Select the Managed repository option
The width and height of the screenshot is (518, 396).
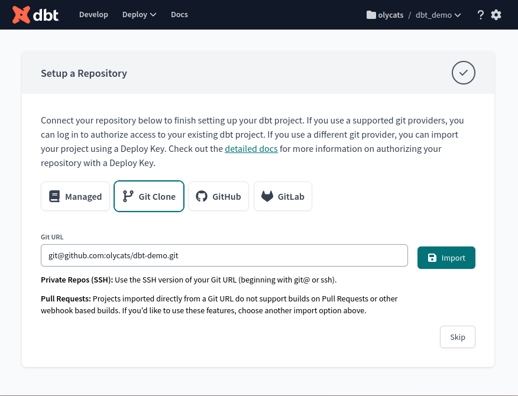coord(75,196)
